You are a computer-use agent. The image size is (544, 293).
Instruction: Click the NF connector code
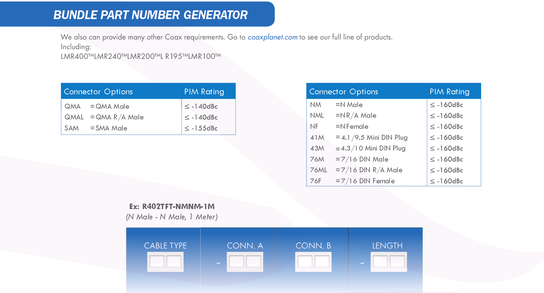(x=314, y=126)
